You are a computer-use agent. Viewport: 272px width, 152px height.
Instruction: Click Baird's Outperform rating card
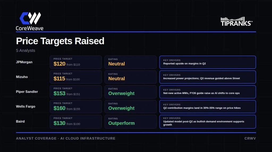130,122
